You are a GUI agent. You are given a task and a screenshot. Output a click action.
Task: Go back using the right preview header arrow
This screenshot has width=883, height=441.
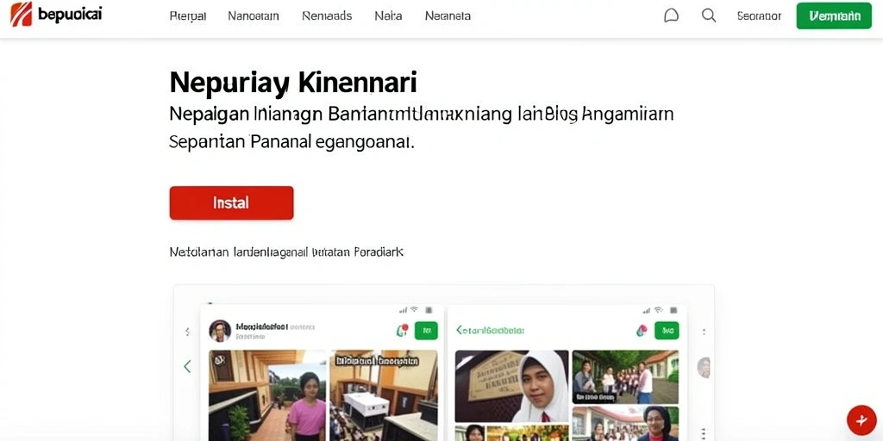click(x=459, y=330)
